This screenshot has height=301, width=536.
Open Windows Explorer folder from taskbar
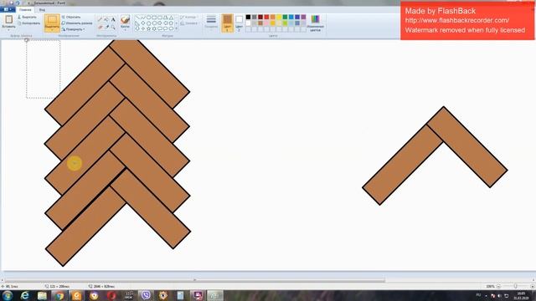pyautogui.click(x=42, y=295)
